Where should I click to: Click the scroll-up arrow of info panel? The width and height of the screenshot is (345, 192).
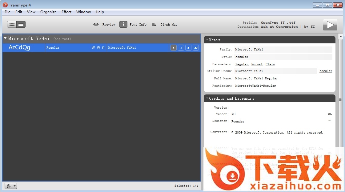tap(341, 36)
